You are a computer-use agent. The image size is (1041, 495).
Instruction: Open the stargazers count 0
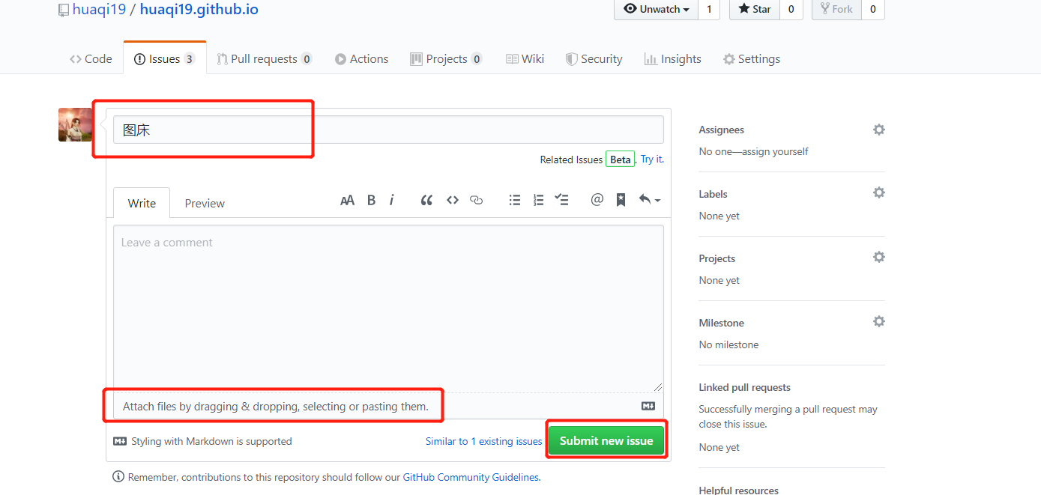791,9
